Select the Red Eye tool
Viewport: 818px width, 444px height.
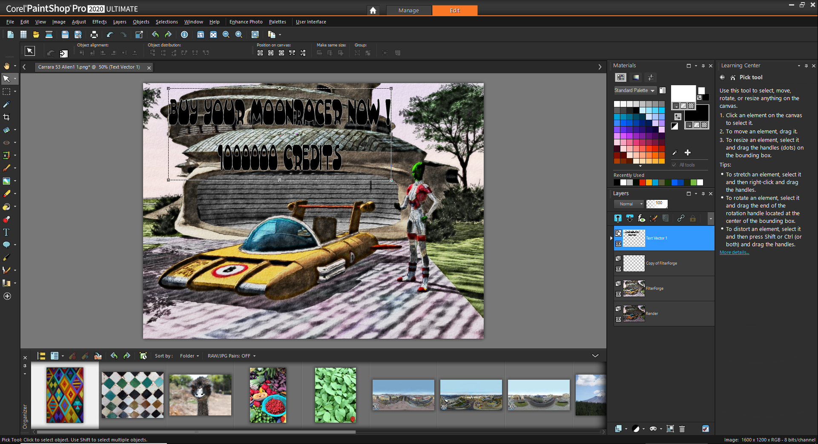(x=6, y=143)
